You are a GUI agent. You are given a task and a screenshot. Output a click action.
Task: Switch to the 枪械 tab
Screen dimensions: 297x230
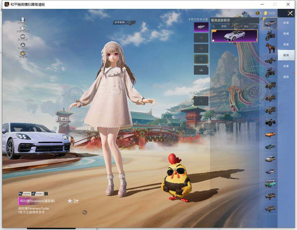286,34
